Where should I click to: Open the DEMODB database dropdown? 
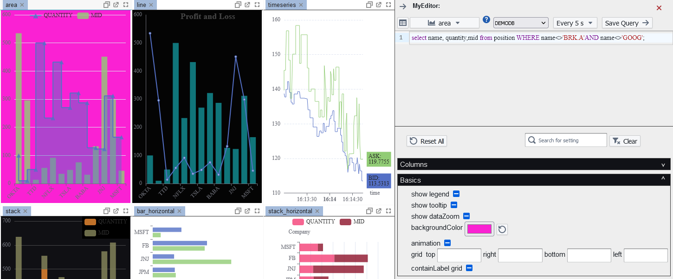pos(521,23)
